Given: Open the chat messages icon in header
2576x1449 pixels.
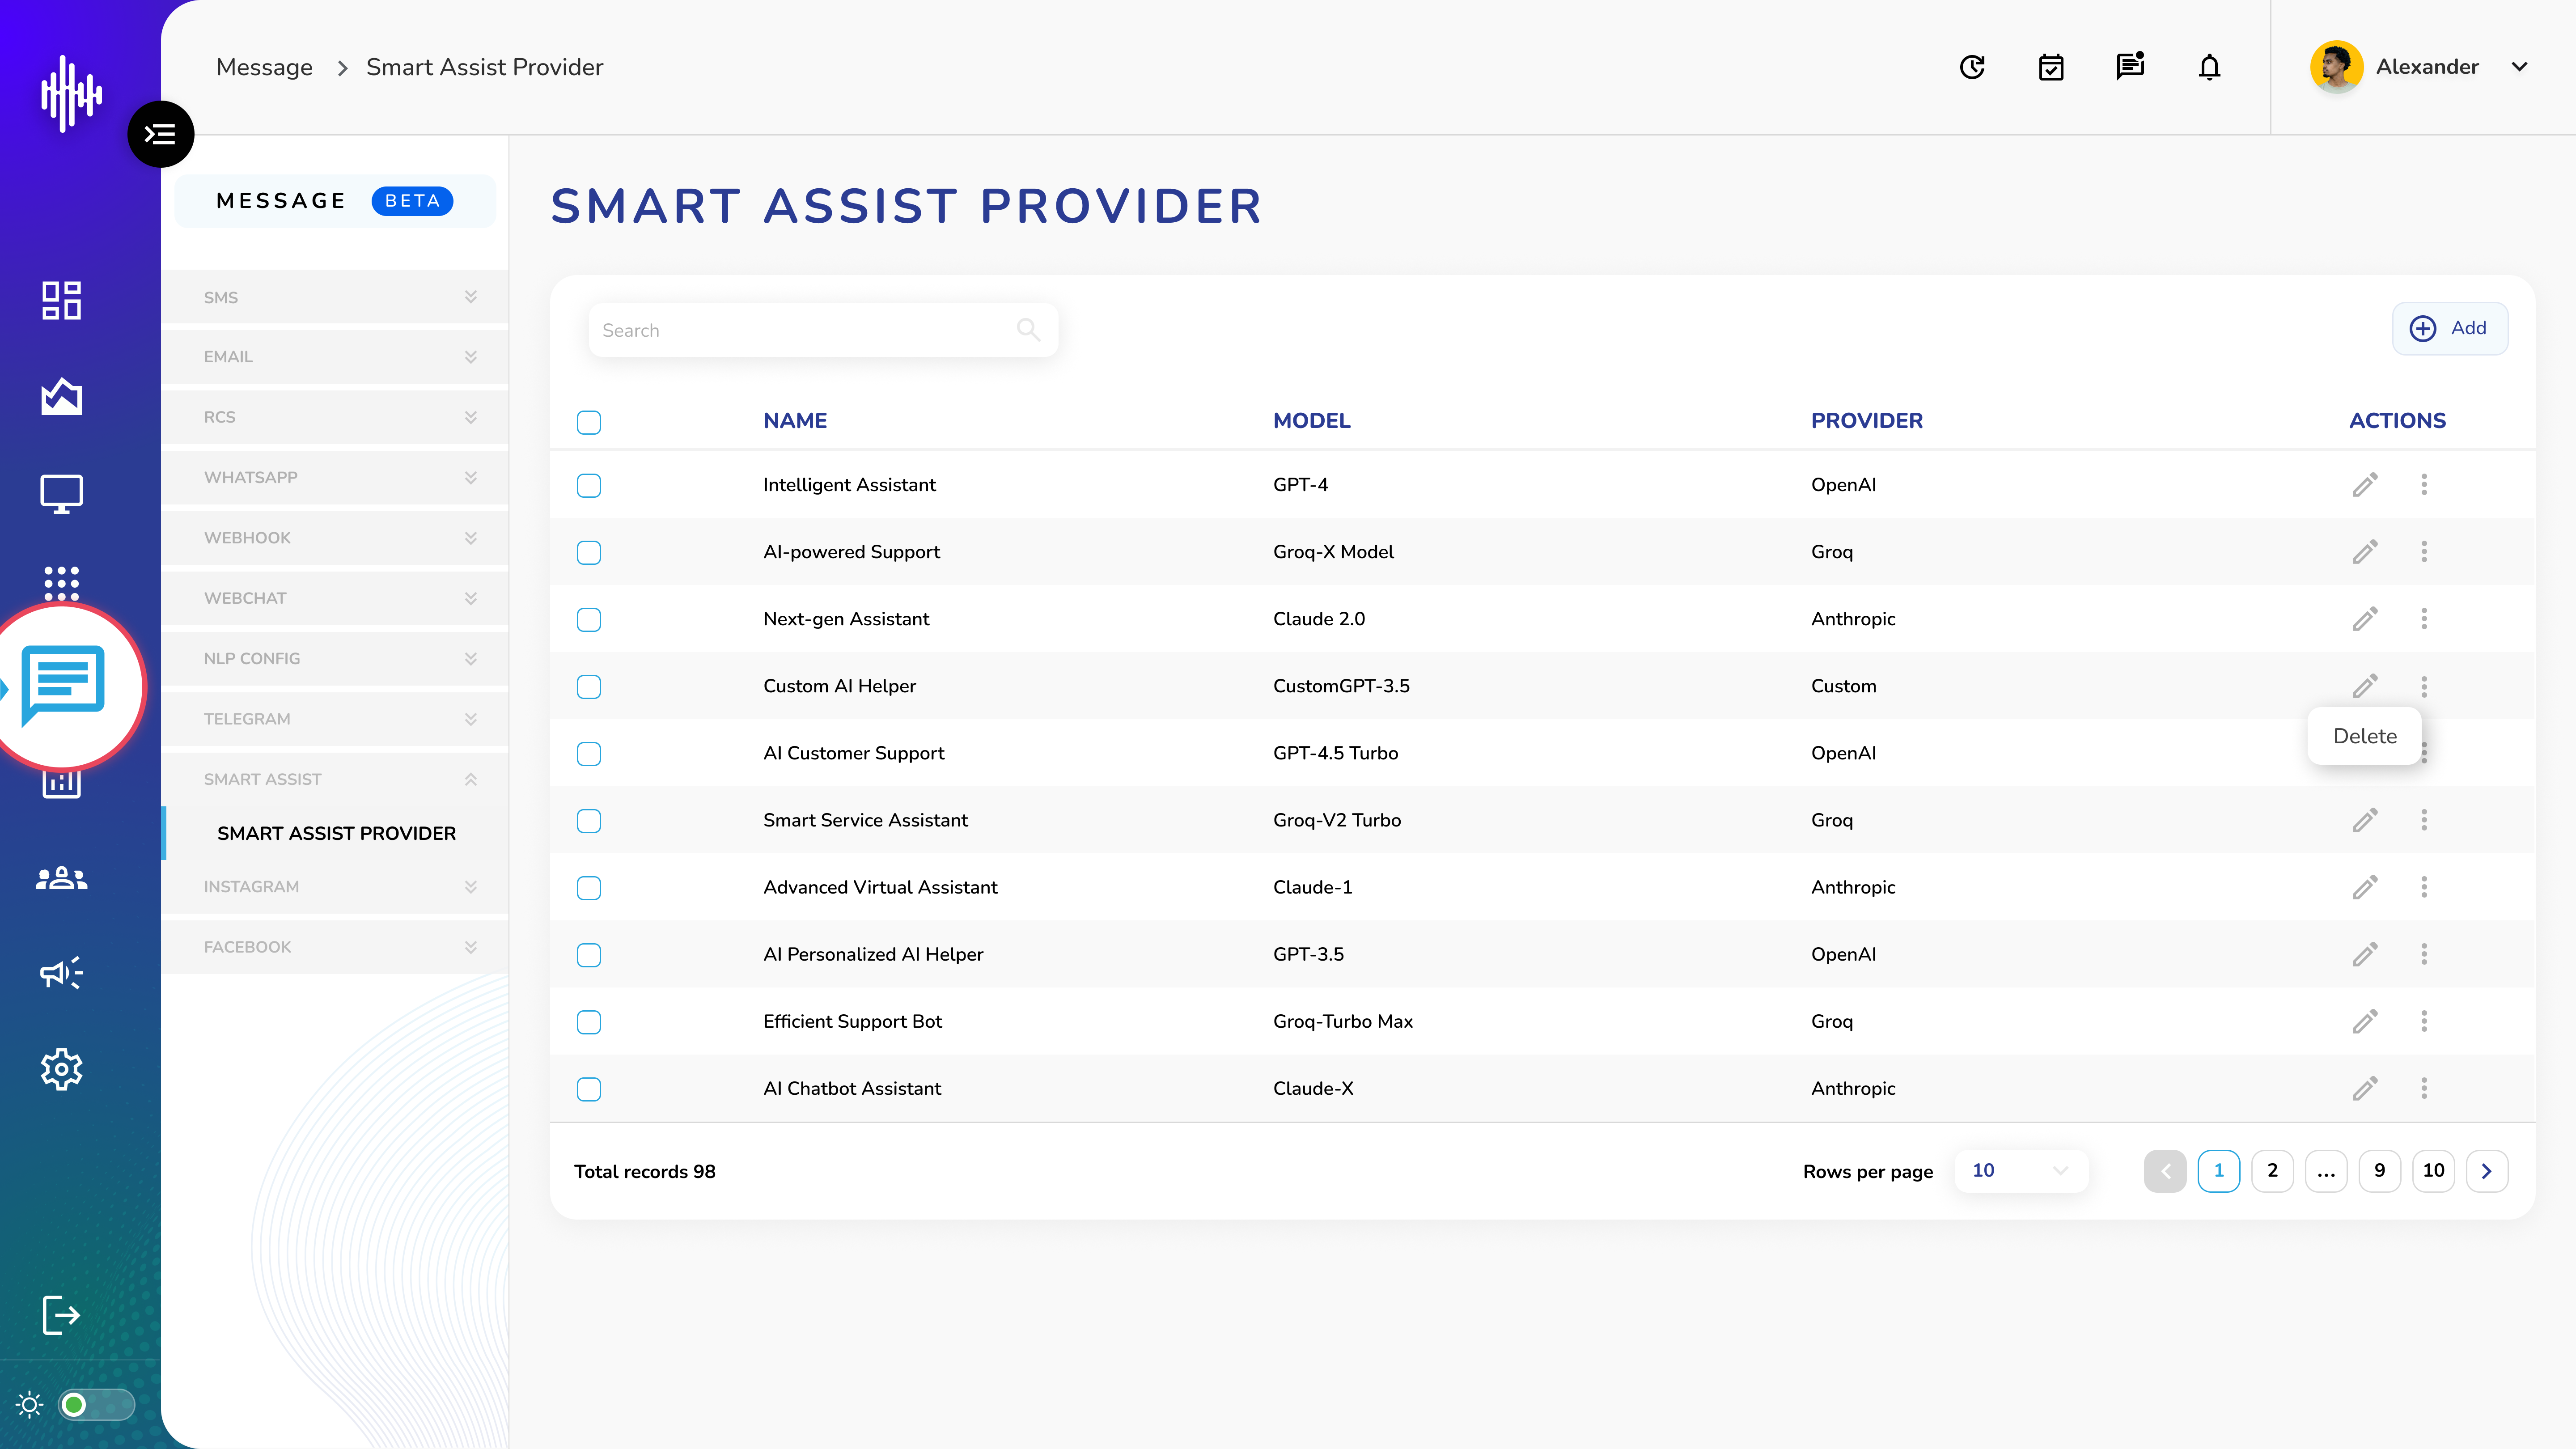Looking at the screenshot, I should point(2130,66).
